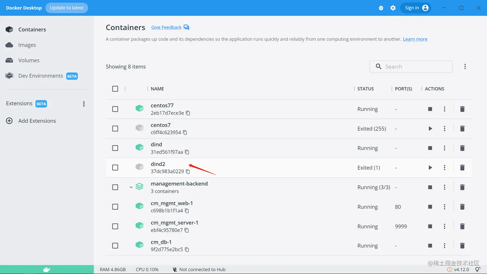Image resolution: width=487 pixels, height=274 pixels.
Task: Open the troubleshoot bug icon
Action: pyautogui.click(x=381, y=8)
